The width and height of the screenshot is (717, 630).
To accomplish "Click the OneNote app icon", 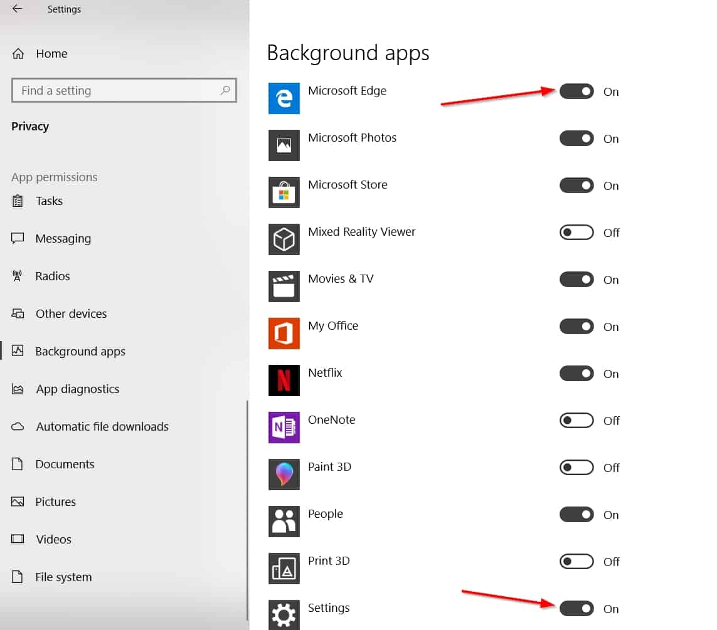I will pyautogui.click(x=284, y=428).
